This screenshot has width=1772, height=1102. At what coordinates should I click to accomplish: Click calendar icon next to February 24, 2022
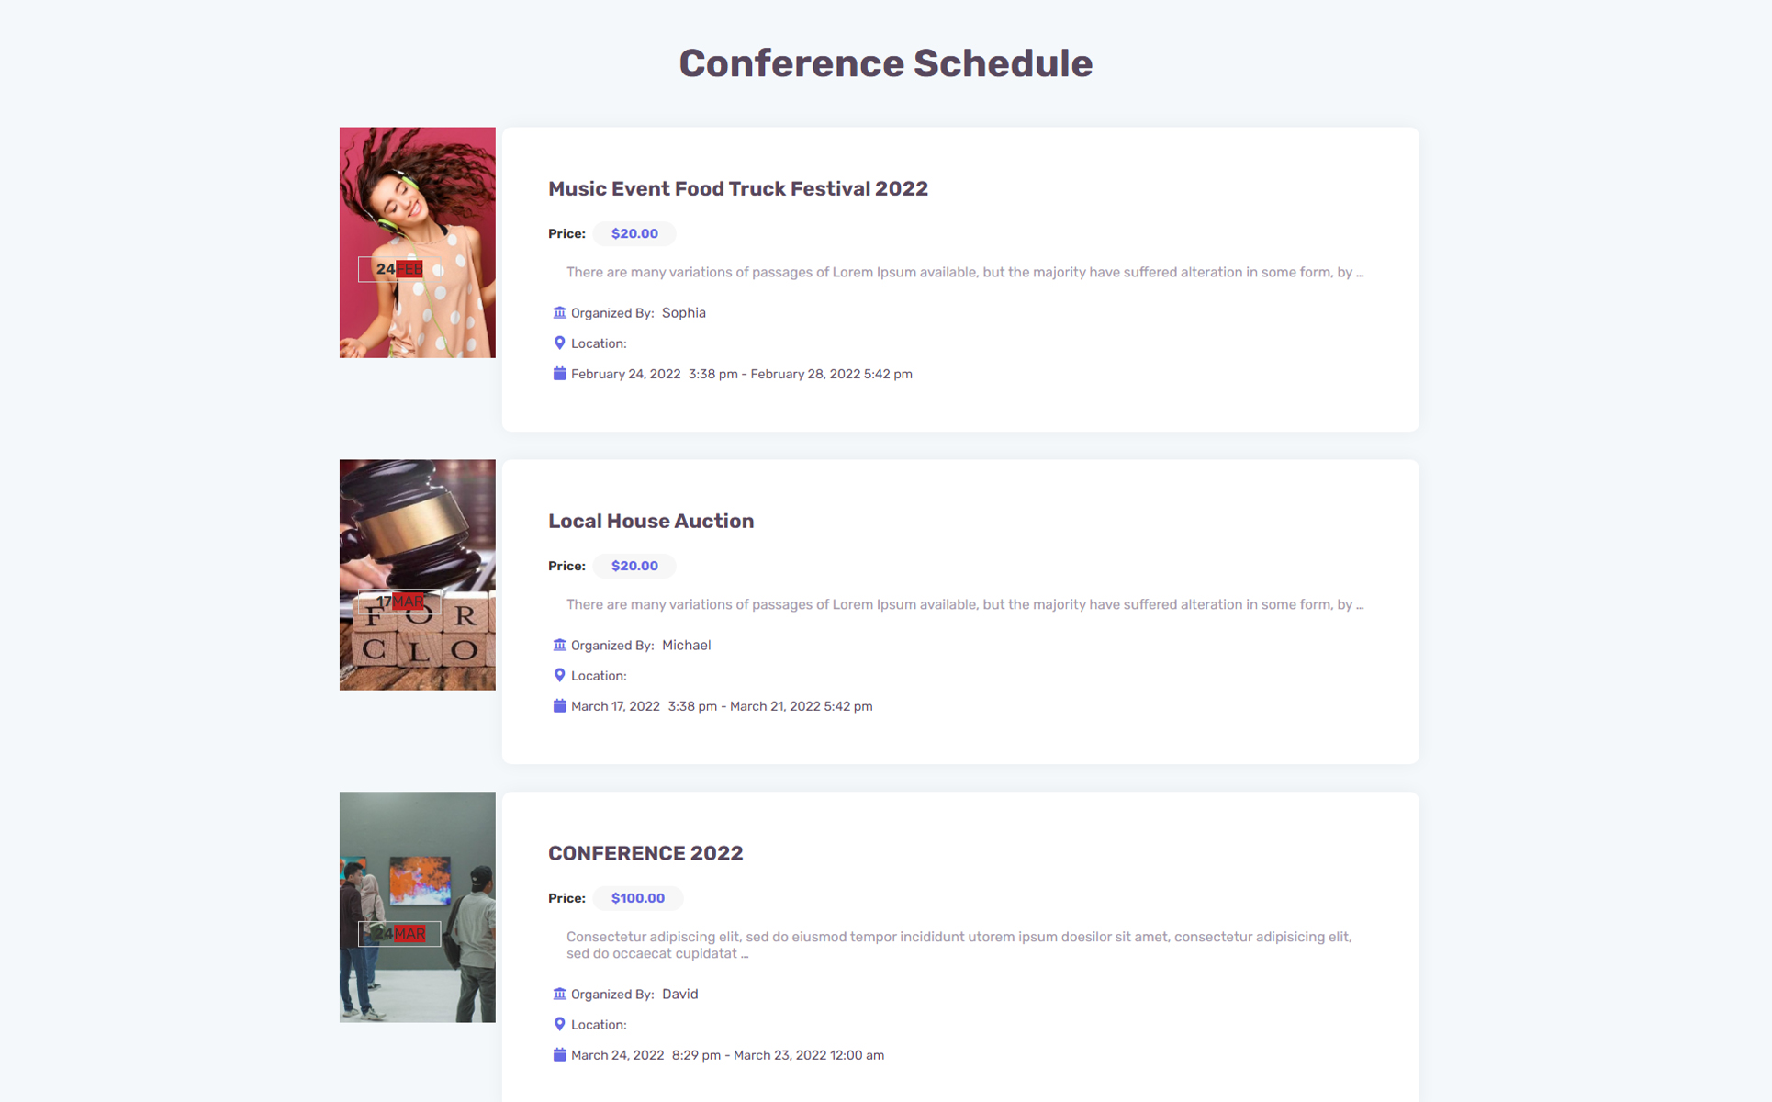(559, 373)
